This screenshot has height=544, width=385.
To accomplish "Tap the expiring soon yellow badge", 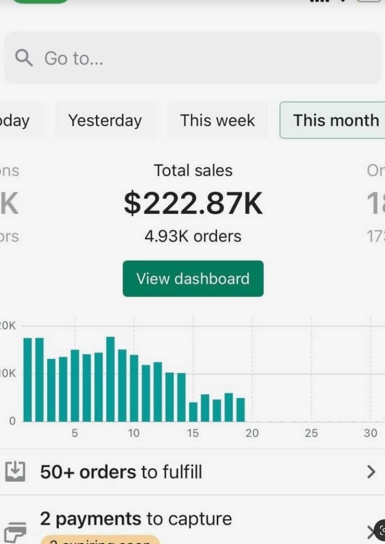I will tap(100, 540).
